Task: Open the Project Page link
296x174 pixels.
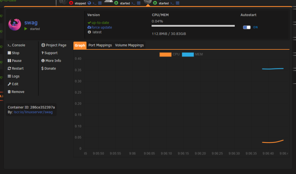Action: click(x=54, y=45)
